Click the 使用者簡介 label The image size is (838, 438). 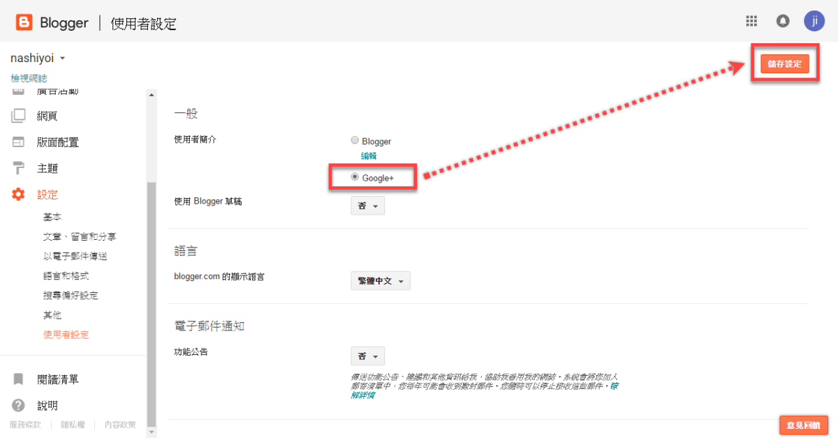tap(195, 139)
